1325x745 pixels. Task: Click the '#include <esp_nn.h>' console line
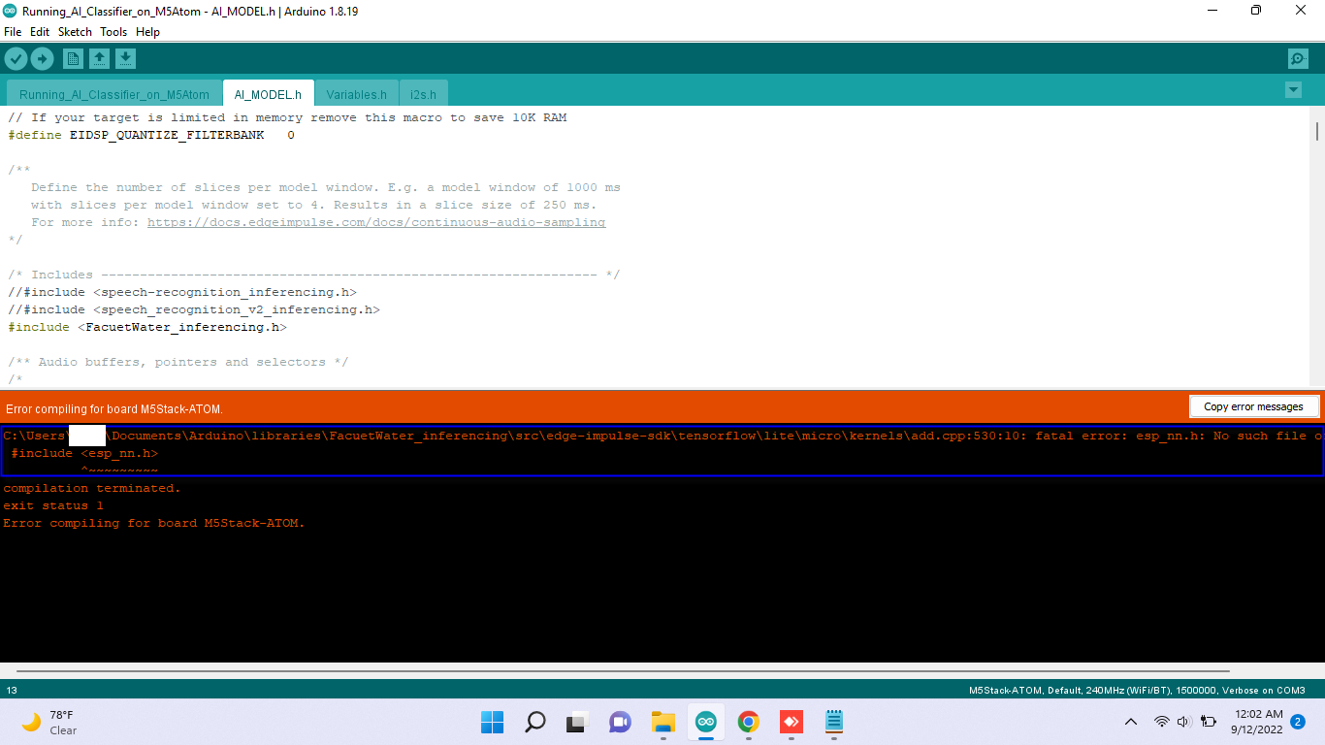84,453
